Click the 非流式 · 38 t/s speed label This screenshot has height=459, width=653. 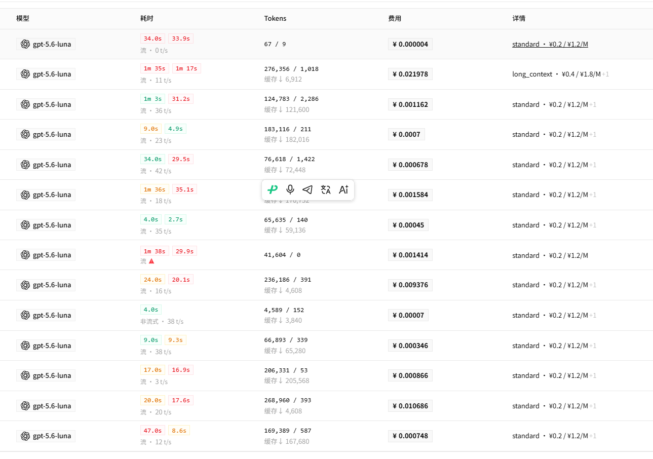pyautogui.click(x=162, y=321)
